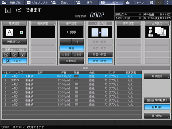This screenshot has height=129, width=172.
Task: Click the 片面/両面 header button
Action: coord(100,23)
